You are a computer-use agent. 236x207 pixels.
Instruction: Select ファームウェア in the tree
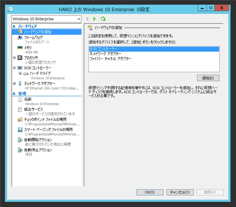33,37
